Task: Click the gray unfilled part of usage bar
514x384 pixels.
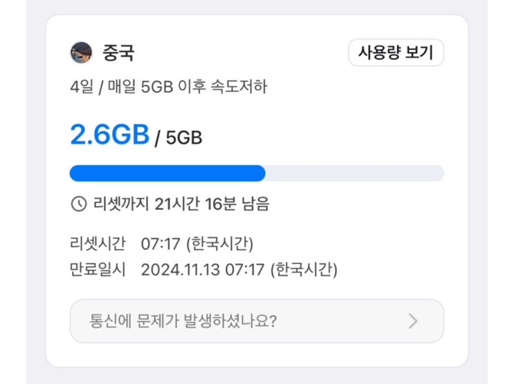Action: coord(353,173)
